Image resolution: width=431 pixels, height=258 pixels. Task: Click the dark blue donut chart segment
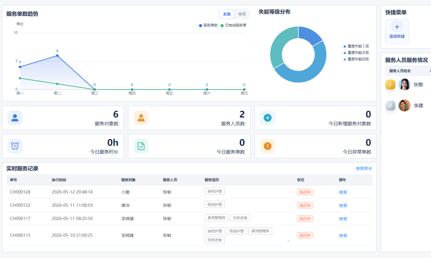pyautogui.click(x=309, y=35)
